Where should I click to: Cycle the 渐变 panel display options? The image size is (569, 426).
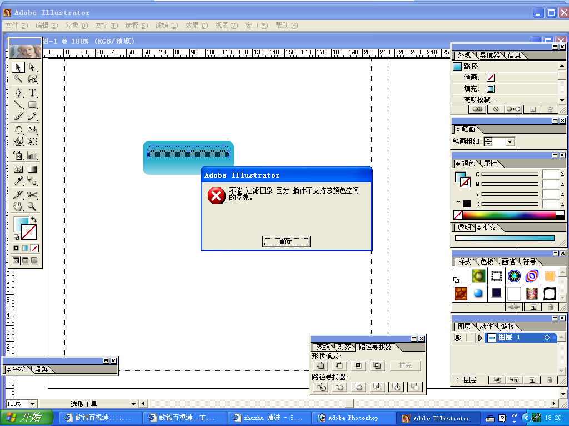478,227
